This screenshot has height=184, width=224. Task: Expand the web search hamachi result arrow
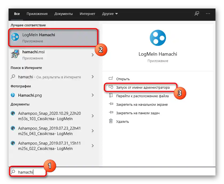pos(93,77)
